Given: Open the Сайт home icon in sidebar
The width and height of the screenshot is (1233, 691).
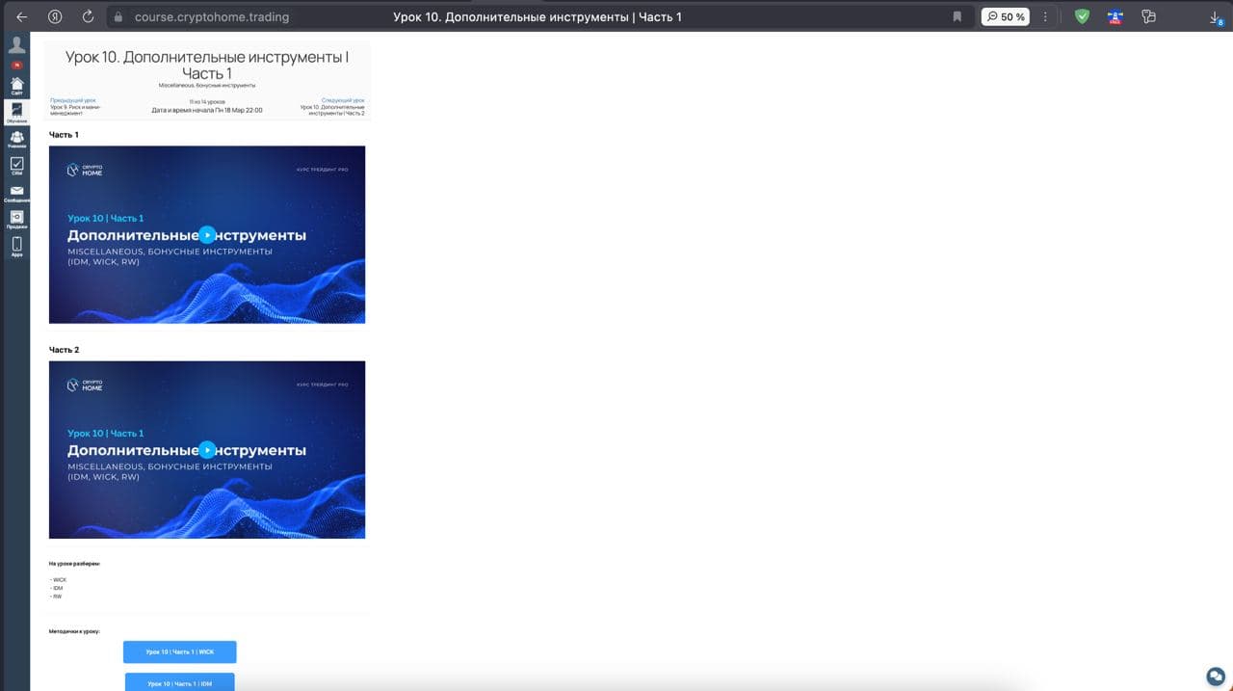Looking at the screenshot, I should click(16, 84).
